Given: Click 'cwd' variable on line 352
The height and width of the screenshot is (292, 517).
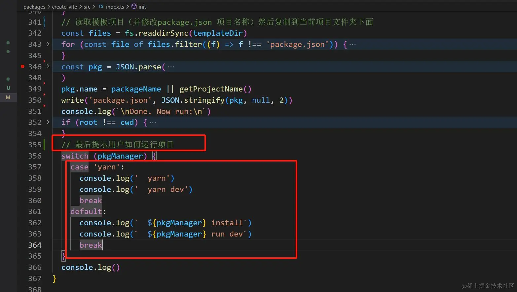Looking at the screenshot, I should pos(127,122).
